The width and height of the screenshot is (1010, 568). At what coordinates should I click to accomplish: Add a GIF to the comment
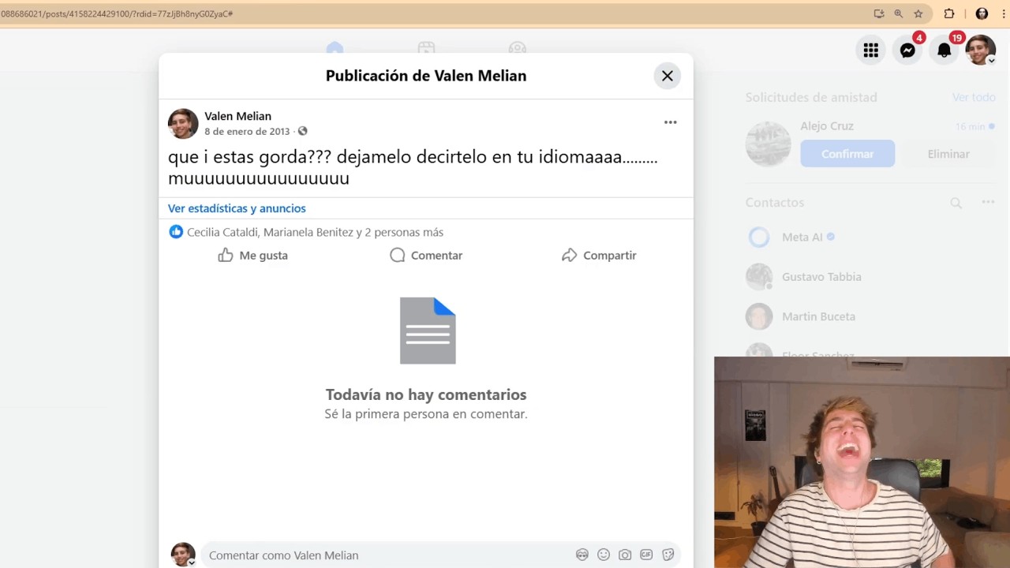click(x=646, y=555)
